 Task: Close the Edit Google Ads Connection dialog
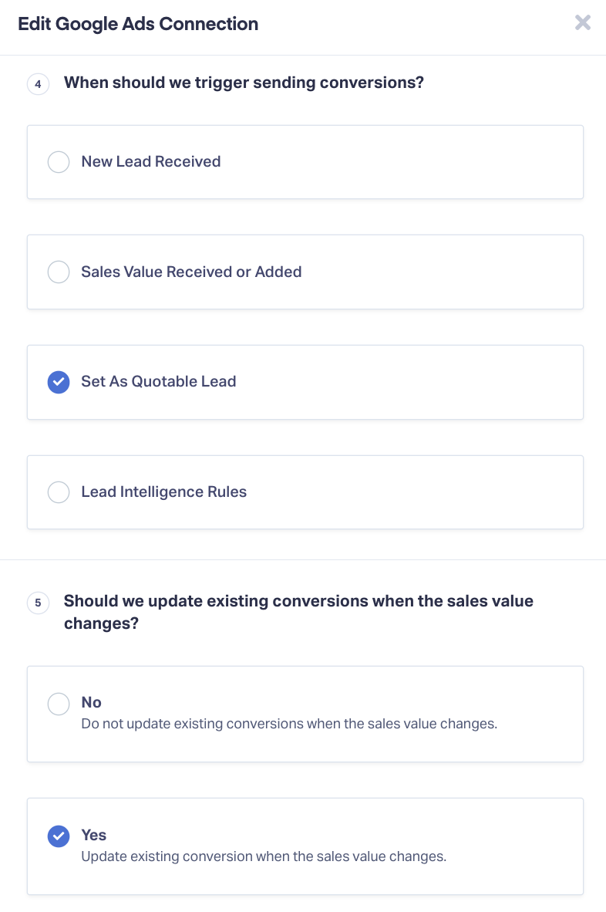[x=583, y=22]
